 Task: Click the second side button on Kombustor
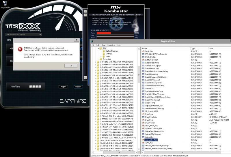tap(85, 15)
